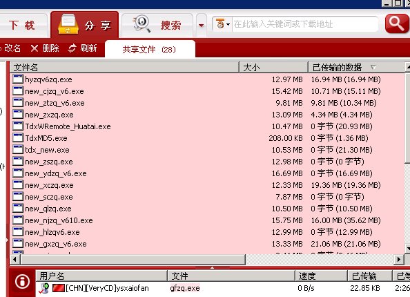
Task: Click the file icon of new_njzq_v610.exe
Action: pyautogui.click(x=18, y=220)
